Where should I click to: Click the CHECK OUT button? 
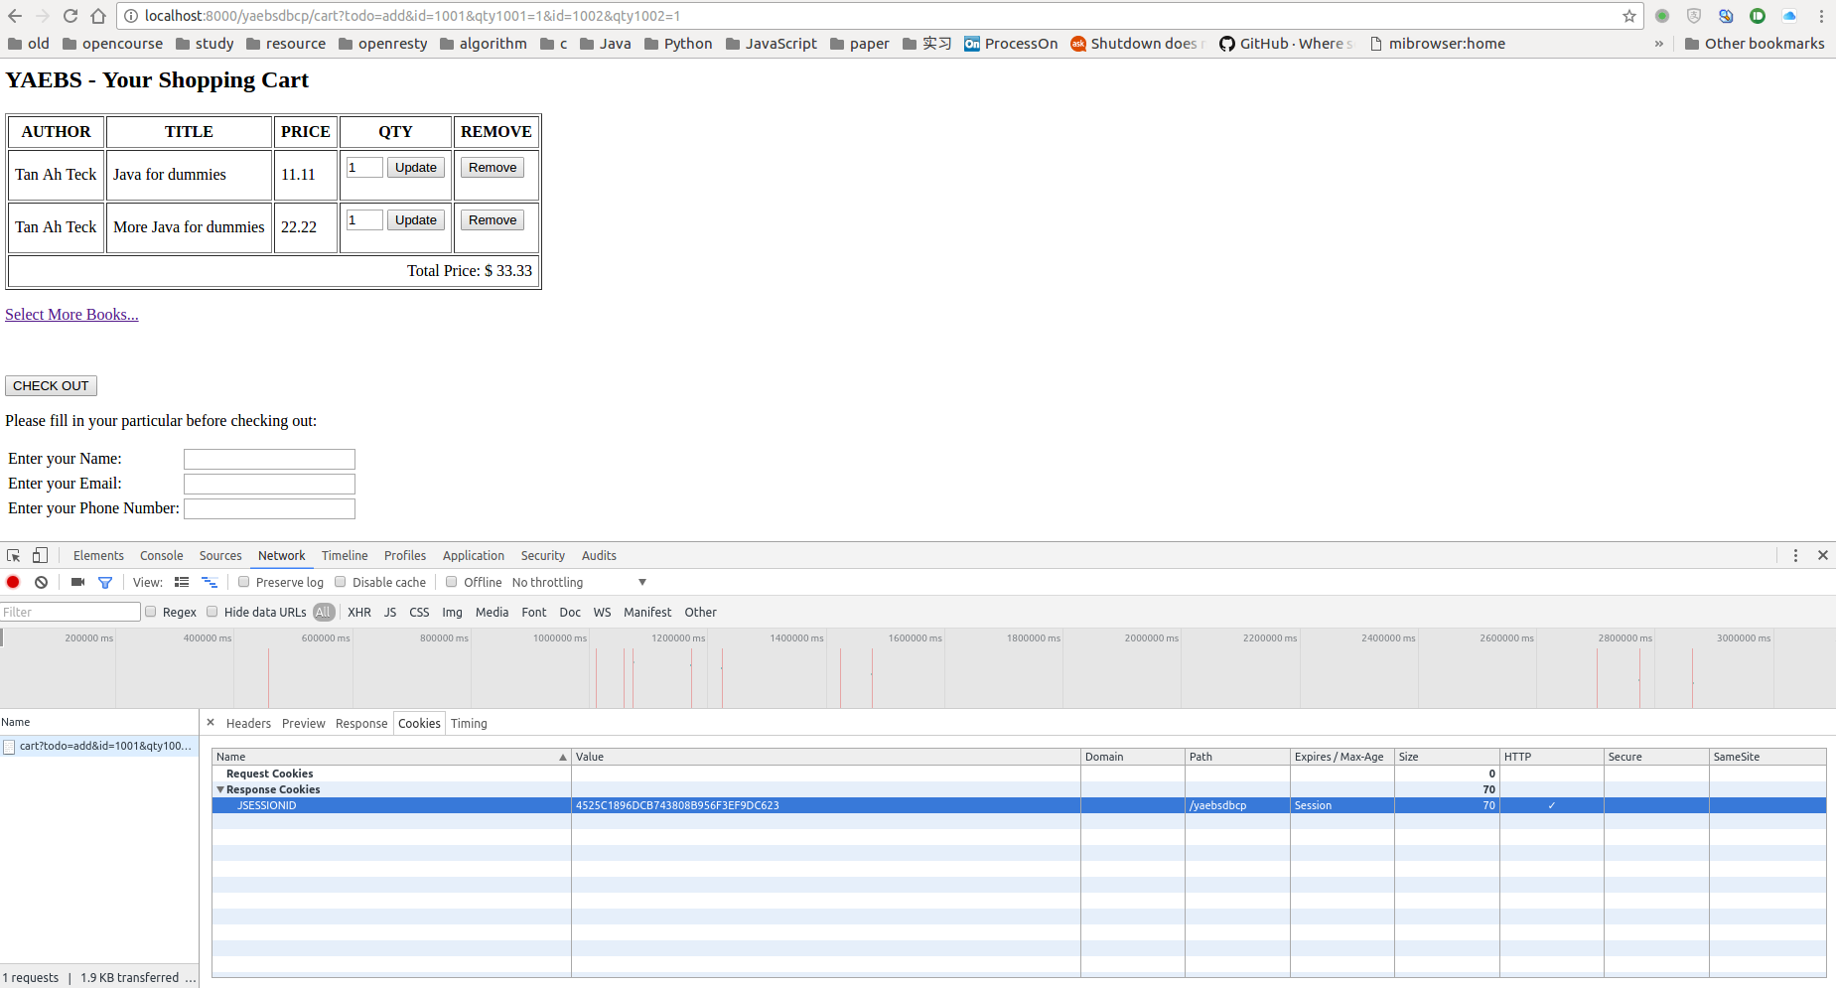[51, 386]
